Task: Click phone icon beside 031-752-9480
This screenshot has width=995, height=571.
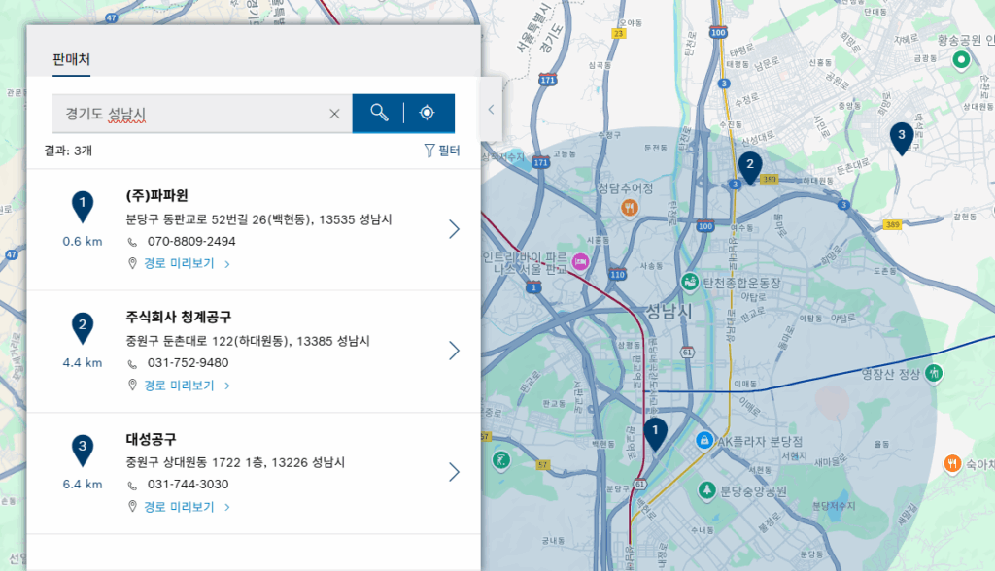Action: click(132, 364)
